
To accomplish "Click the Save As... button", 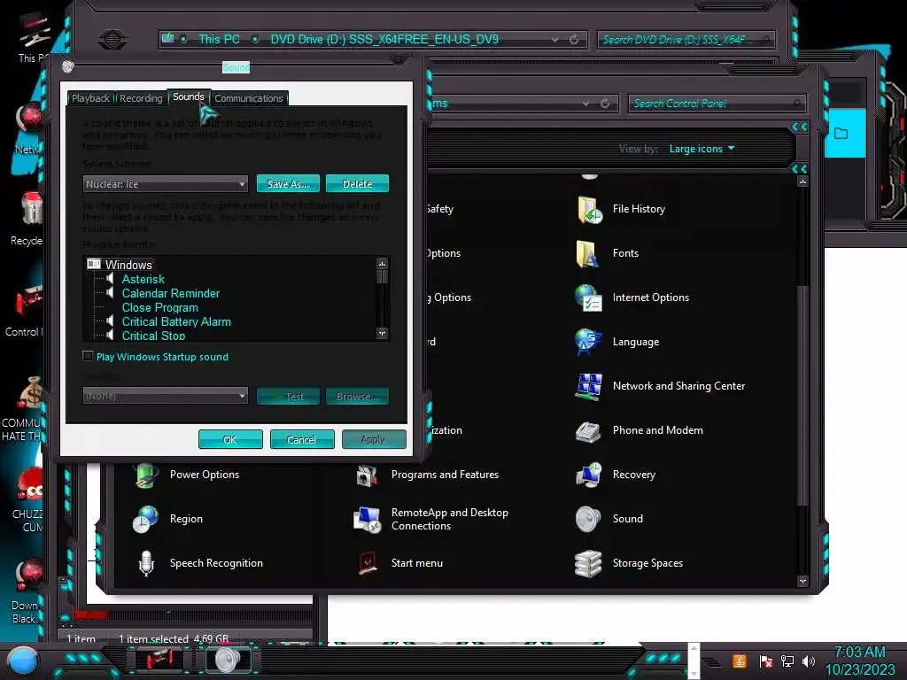I will pyautogui.click(x=288, y=184).
